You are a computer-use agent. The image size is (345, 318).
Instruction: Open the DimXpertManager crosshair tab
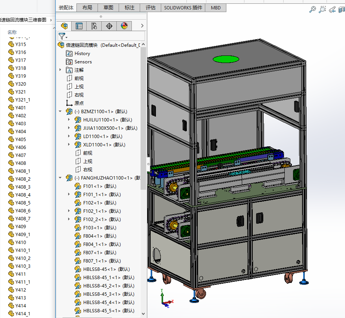pyautogui.click(x=109, y=26)
